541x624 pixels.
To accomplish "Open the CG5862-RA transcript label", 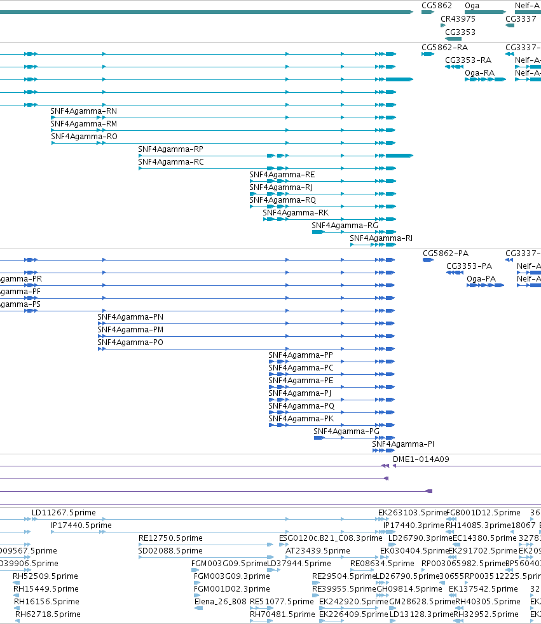I will click(x=444, y=48).
